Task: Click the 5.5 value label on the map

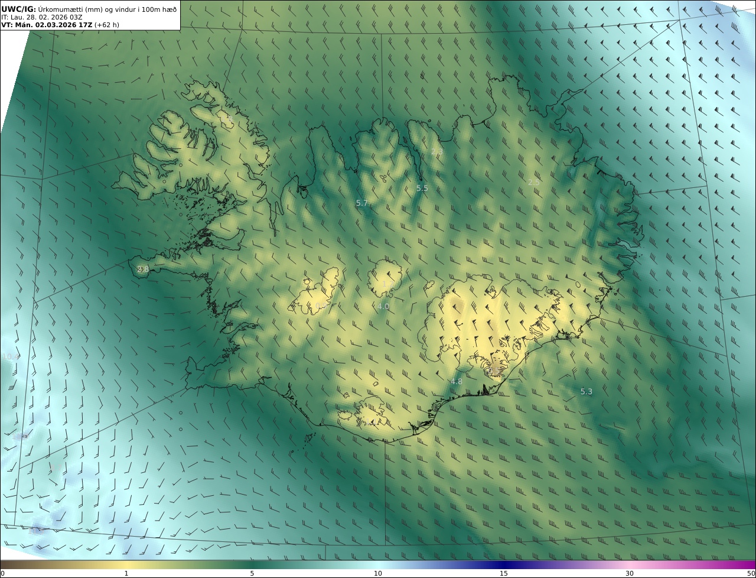Action: [x=422, y=188]
